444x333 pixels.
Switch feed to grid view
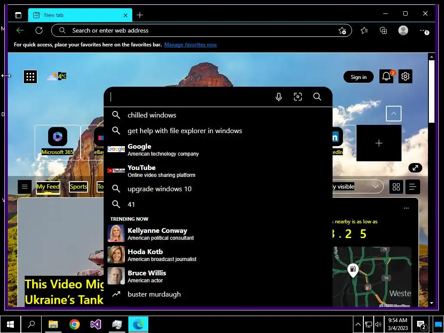pos(396,186)
